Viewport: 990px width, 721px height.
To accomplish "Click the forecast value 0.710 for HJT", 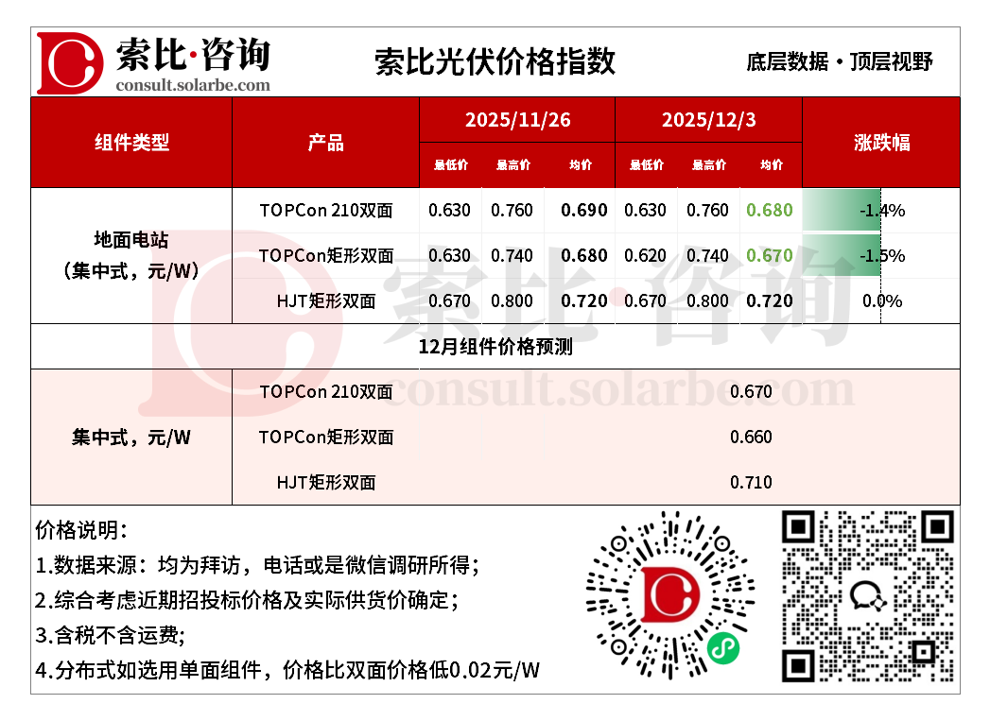I will pyautogui.click(x=751, y=483).
